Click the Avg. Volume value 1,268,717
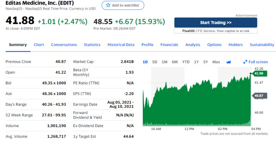276x152 pixels. (x=57, y=137)
